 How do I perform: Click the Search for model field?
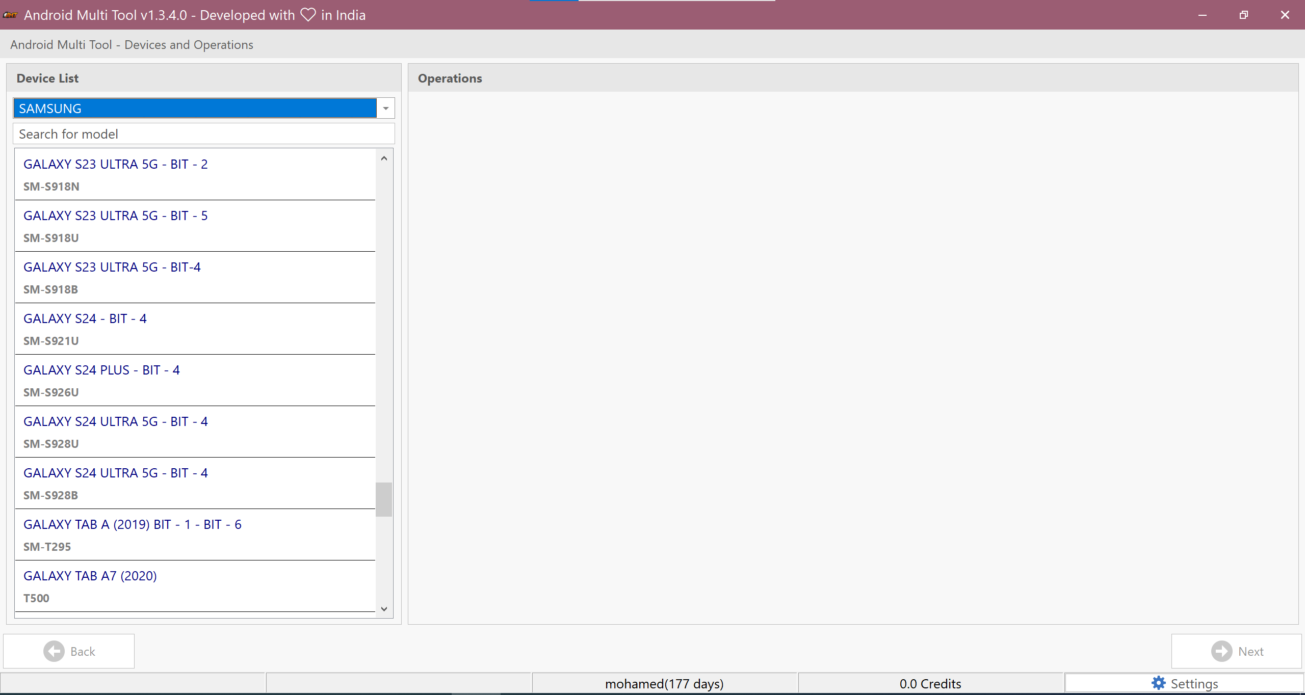[x=204, y=134]
